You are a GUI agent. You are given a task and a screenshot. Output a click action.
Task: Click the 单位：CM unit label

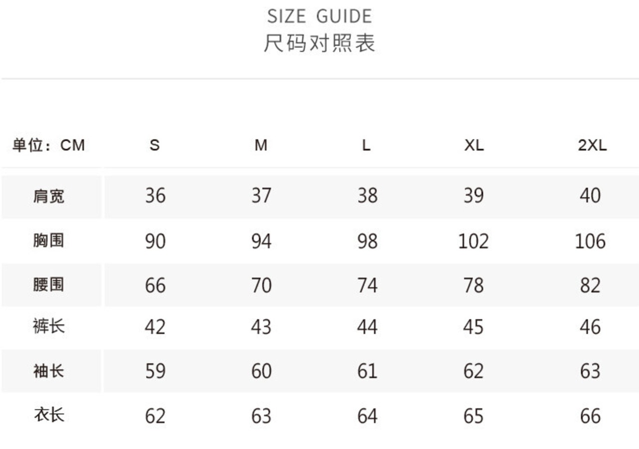[x=49, y=145]
